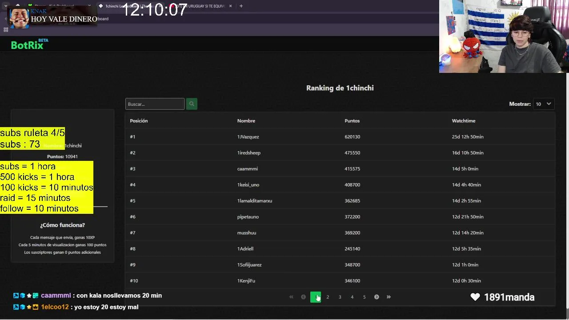This screenshot has height=320, width=569.
Task: Click the 620130 points value
Action: point(352,137)
